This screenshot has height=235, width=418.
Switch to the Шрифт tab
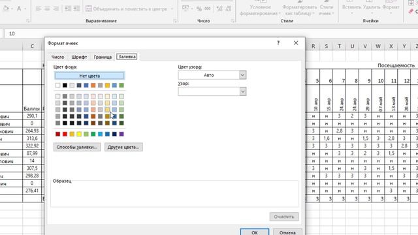coord(79,57)
